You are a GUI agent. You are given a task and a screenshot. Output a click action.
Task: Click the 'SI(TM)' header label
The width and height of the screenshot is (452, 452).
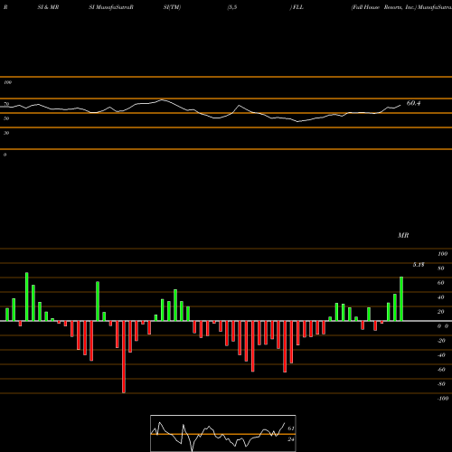(172, 7)
